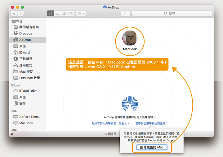The image size is (223, 157).
Task: Switch to list view
Action: [57, 13]
